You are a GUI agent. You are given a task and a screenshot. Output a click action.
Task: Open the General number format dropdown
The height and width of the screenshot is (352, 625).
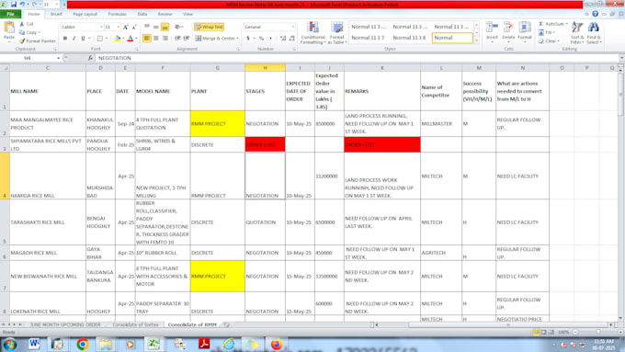pos(293,27)
